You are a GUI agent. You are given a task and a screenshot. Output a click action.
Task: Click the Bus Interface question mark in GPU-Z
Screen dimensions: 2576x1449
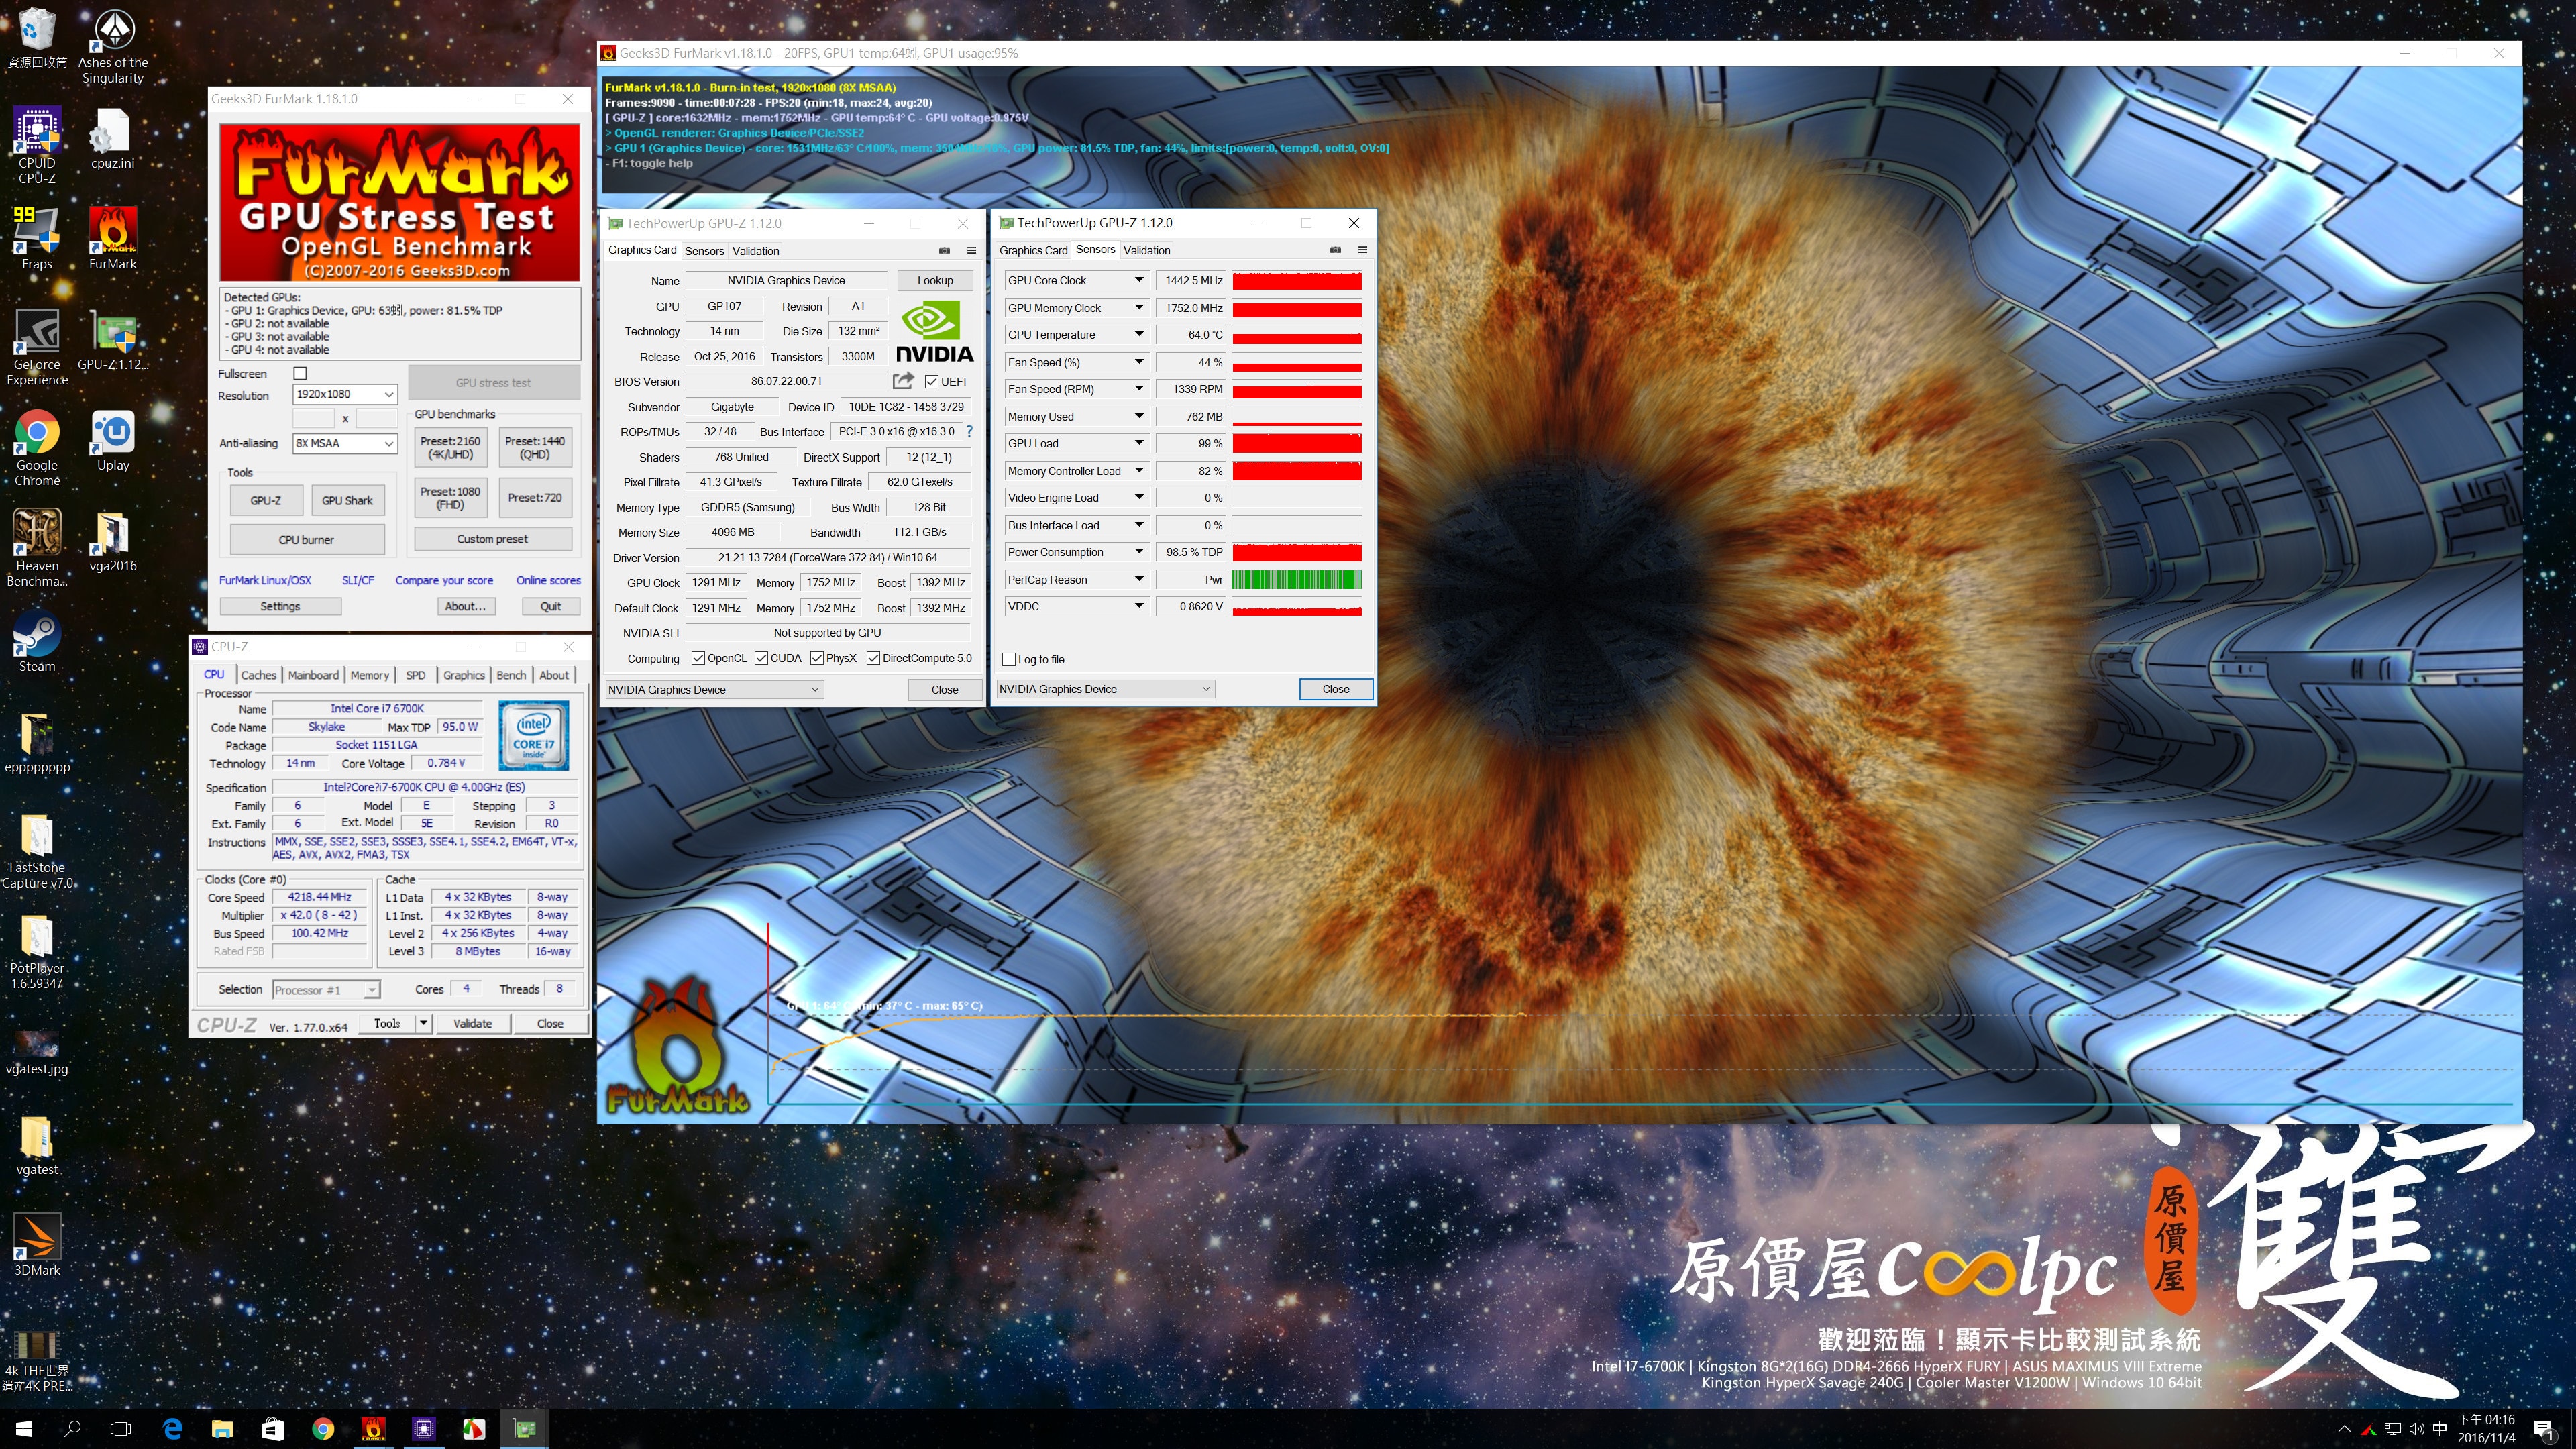pyautogui.click(x=968, y=432)
